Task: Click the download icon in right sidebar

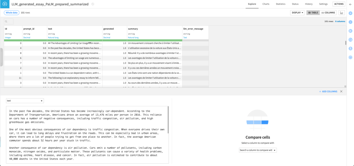Action: click(350, 49)
